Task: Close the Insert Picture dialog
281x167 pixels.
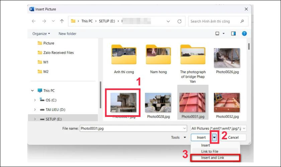Action: tap(246, 9)
